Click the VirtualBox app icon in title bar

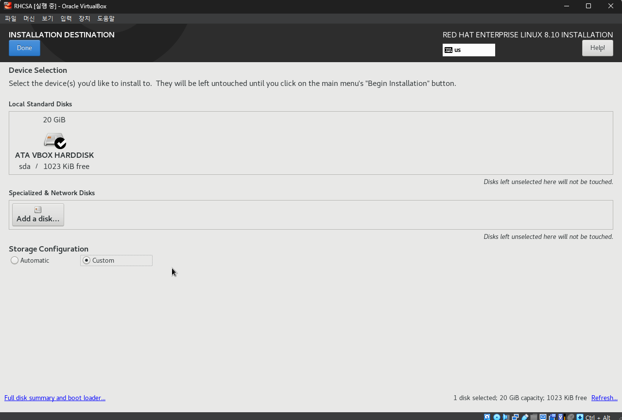click(8, 6)
